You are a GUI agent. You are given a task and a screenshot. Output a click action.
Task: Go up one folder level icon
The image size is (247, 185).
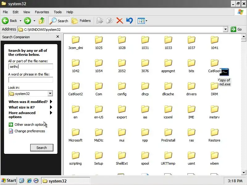coord(42,21)
